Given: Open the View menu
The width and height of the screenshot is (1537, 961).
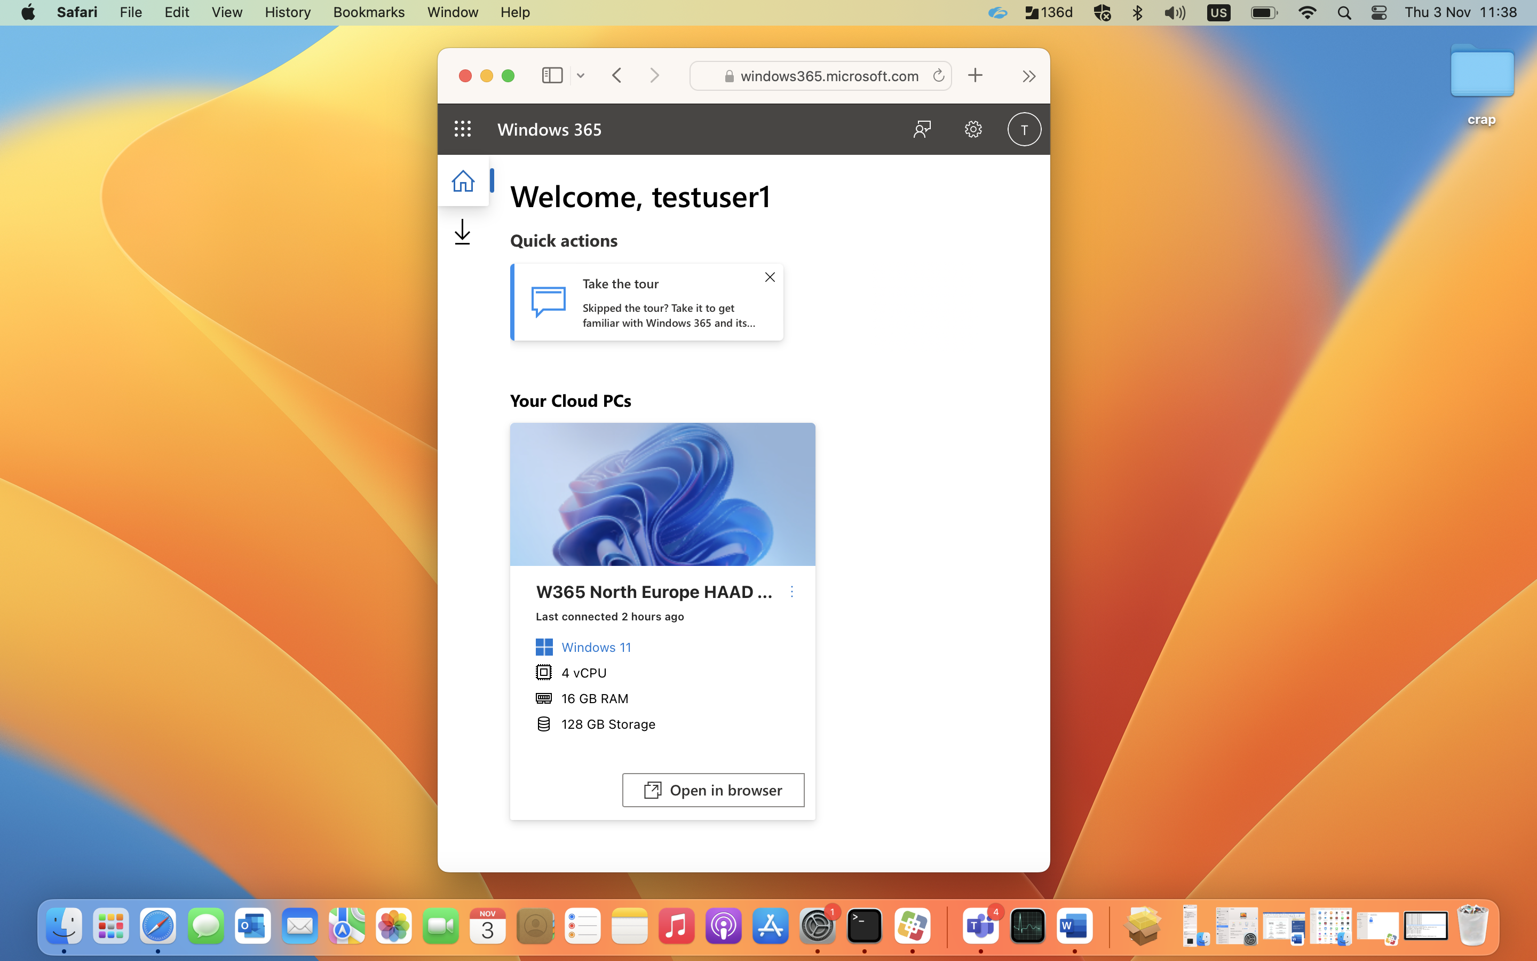Looking at the screenshot, I should (227, 12).
